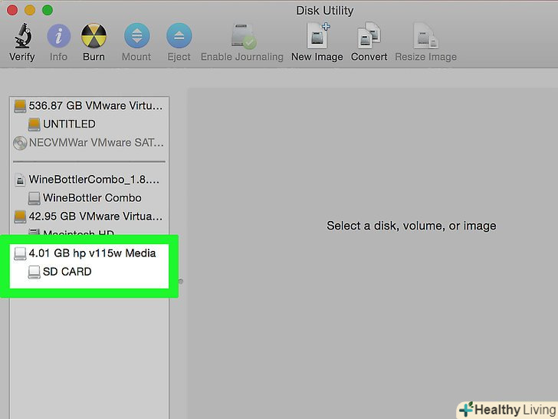
Task: Select 536.87 GB VMware Virtu... disk row
Action: coord(89,106)
